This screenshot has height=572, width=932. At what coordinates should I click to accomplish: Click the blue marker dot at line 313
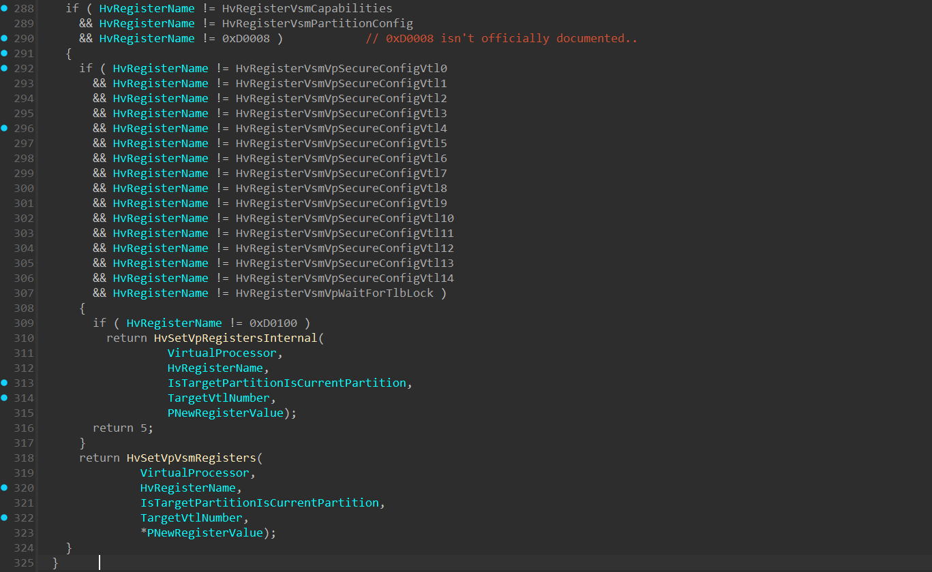coord(4,383)
